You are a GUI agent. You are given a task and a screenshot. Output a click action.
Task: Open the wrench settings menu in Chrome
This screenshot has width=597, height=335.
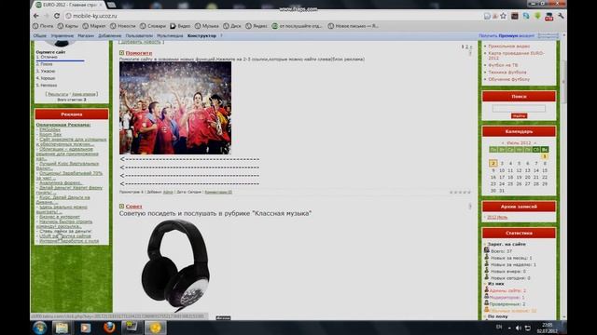tap(561, 16)
